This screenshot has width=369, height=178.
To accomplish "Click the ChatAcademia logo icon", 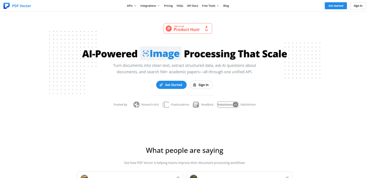I will pyautogui.click(x=166, y=105).
